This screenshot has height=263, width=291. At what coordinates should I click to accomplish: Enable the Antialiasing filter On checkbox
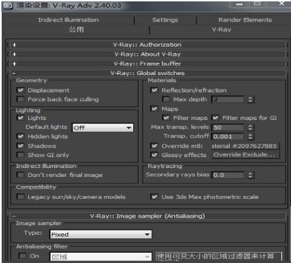click(22, 255)
